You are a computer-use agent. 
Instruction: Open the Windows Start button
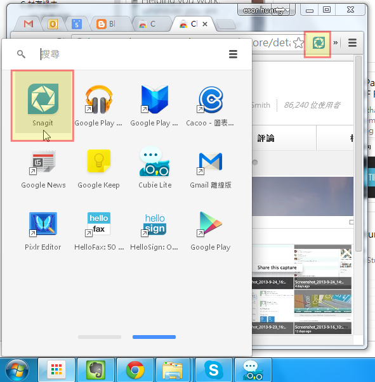17,371
